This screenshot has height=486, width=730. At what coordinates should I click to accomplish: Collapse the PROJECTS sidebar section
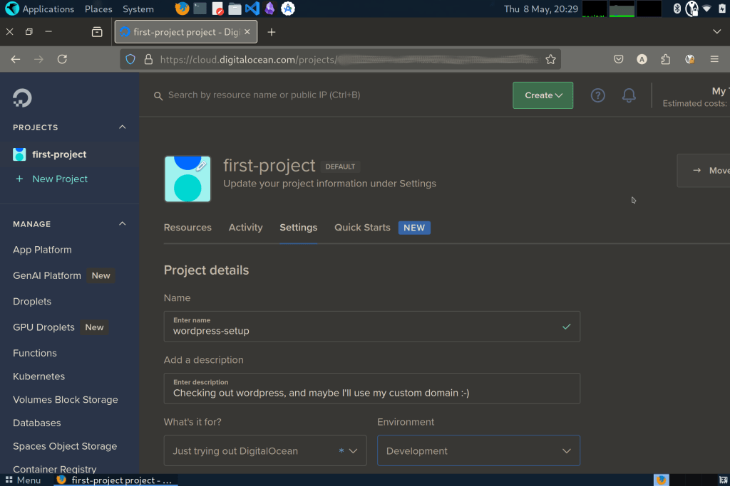(x=122, y=127)
